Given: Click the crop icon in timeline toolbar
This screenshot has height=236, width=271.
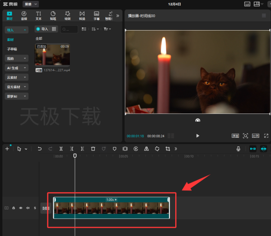Looking at the screenshot, I should point(168,149).
